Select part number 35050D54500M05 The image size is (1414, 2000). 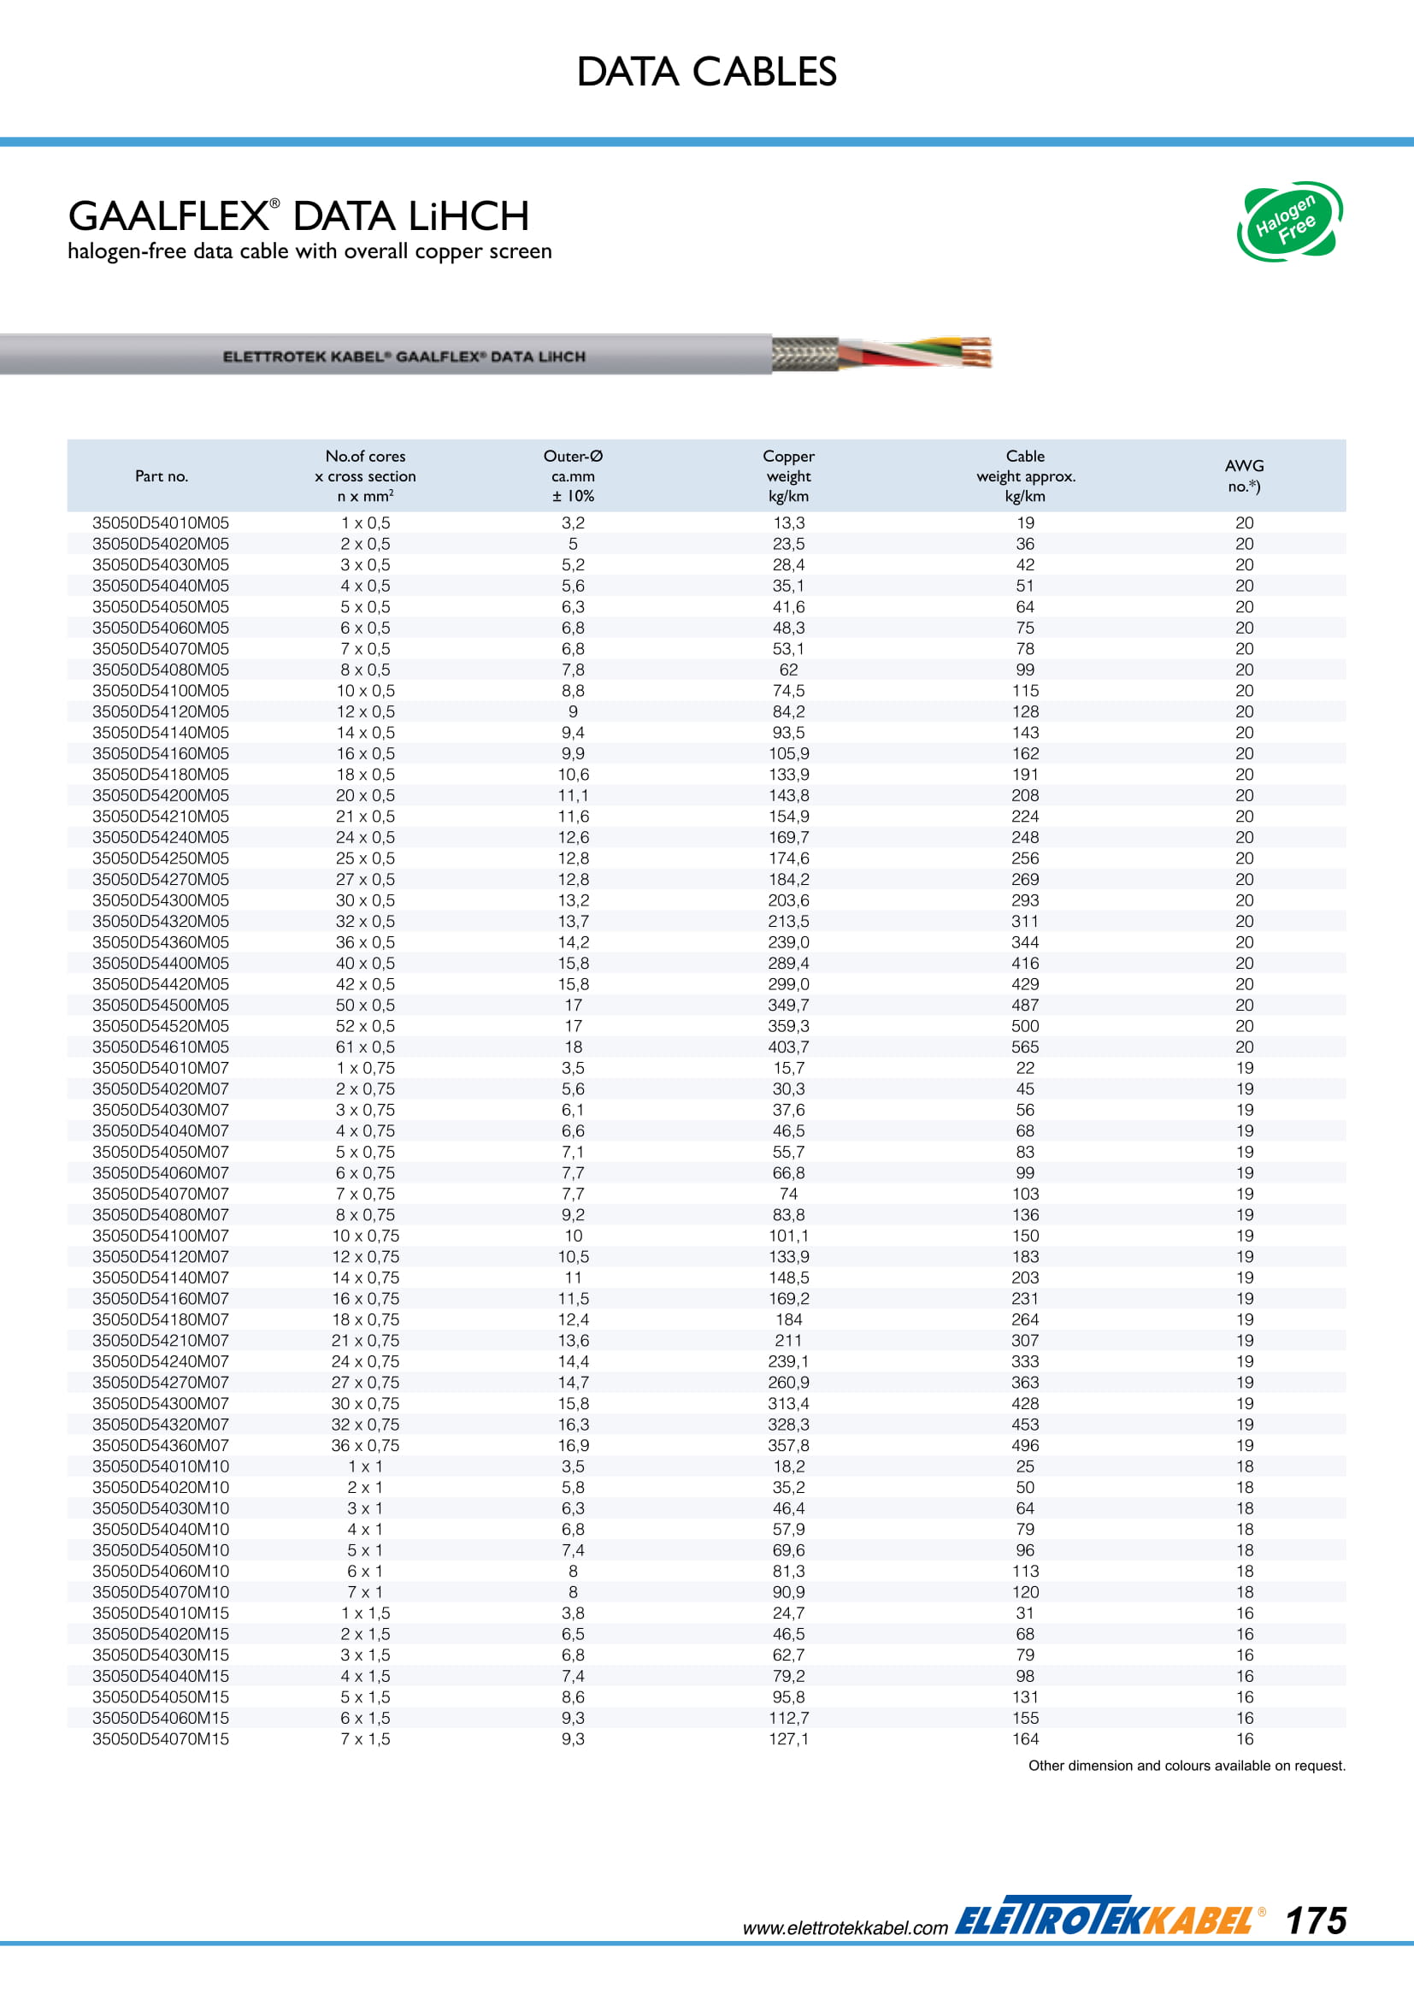click(x=161, y=1006)
